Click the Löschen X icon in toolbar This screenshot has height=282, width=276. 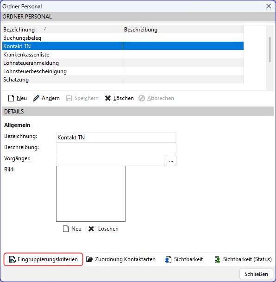pyautogui.click(x=108, y=98)
